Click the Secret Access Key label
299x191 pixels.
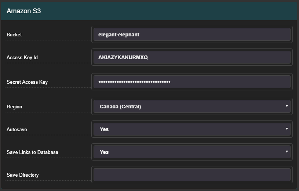pyautogui.click(x=27, y=82)
